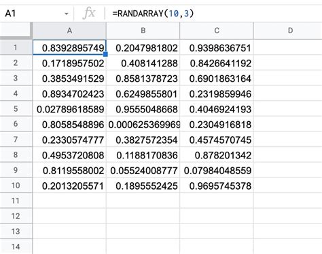Select empty cell D5
Viewport: 322px width, 254px height.
pos(288,109)
